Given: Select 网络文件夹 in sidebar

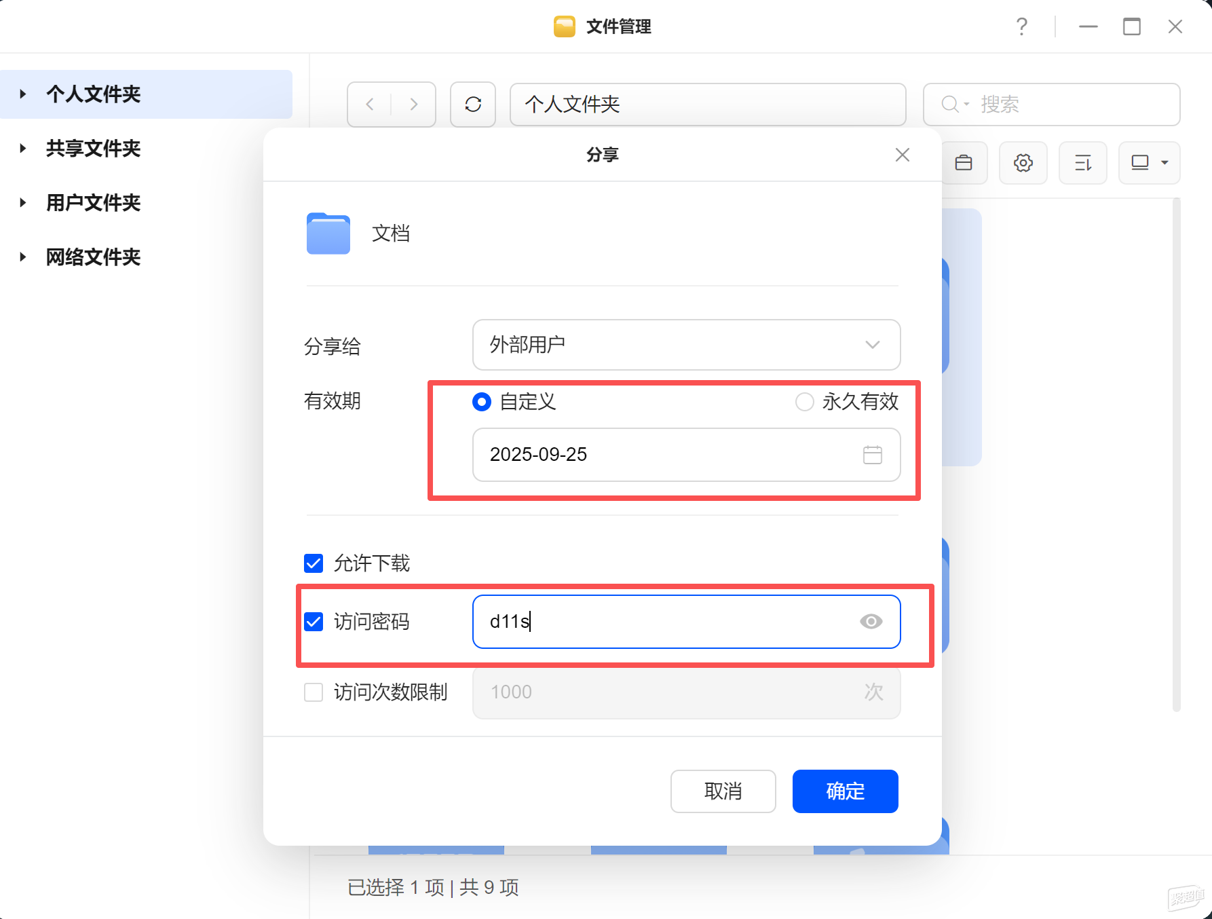Looking at the screenshot, I should 93,257.
